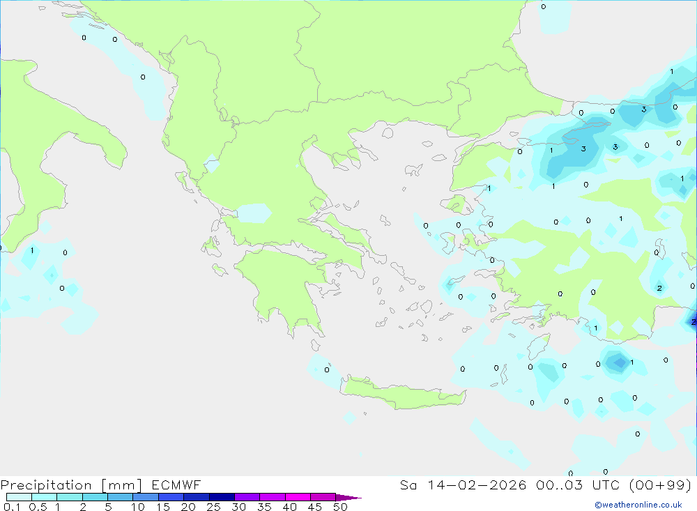Click the "45" legend scale label
The width and height of the screenshot is (697, 511).
point(315,507)
